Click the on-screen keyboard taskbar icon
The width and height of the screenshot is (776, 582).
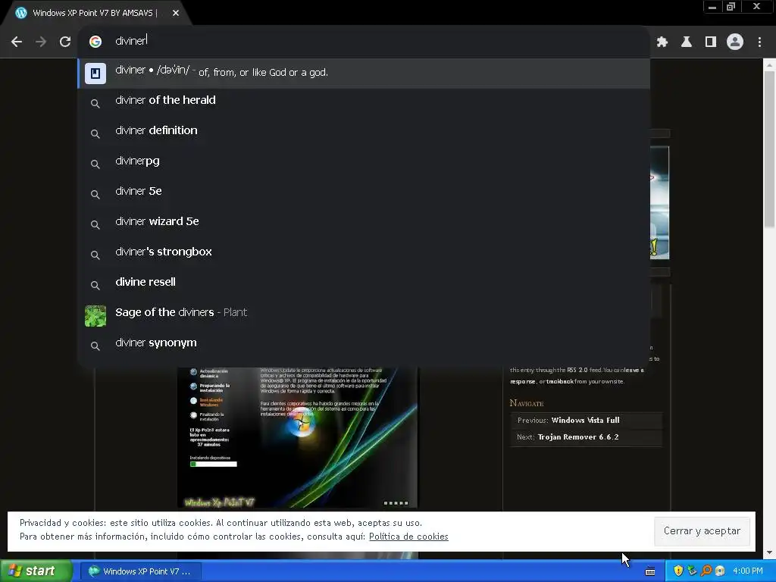pyautogui.click(x=650, y=571)
